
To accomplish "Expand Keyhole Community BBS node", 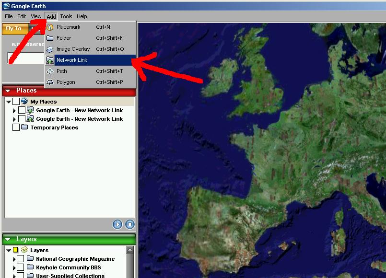I will (14, 267).
